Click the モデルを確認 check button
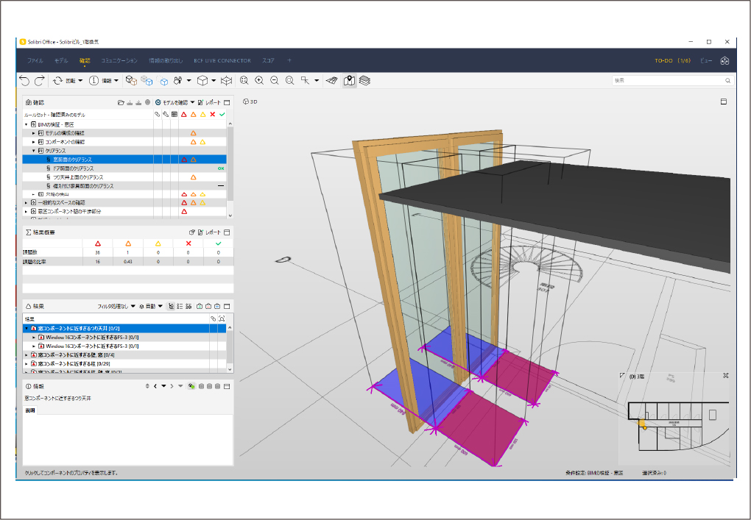This screenshot has width=751, height=520. click(174, 102)
